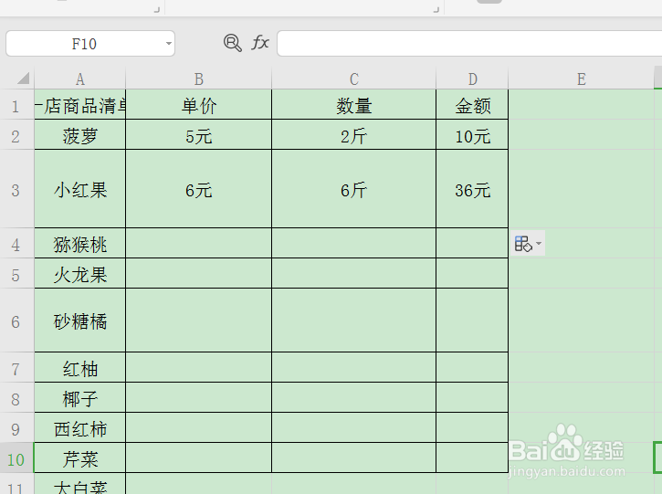Select the 36元 amount cell

[472, 189]
